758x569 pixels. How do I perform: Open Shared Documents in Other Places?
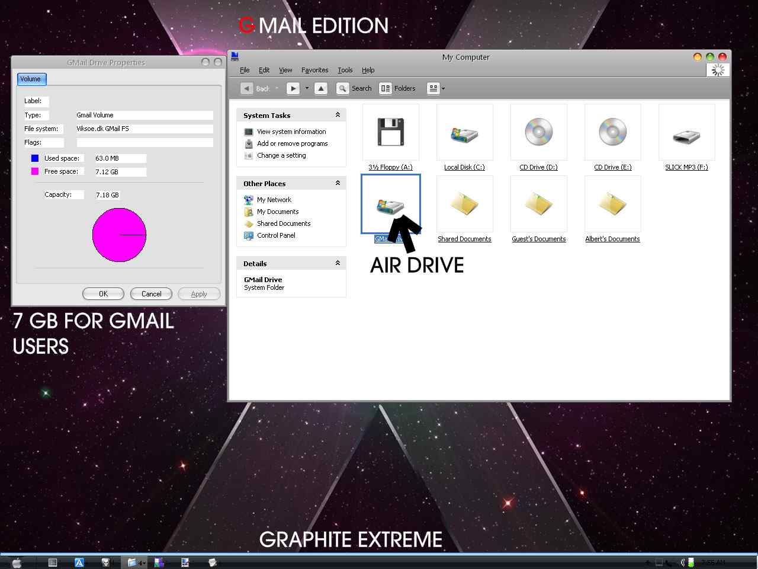click(284, 223)
